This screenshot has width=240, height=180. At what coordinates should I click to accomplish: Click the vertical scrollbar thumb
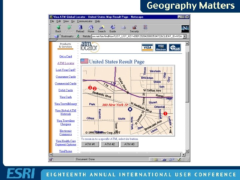coord(187,77)
